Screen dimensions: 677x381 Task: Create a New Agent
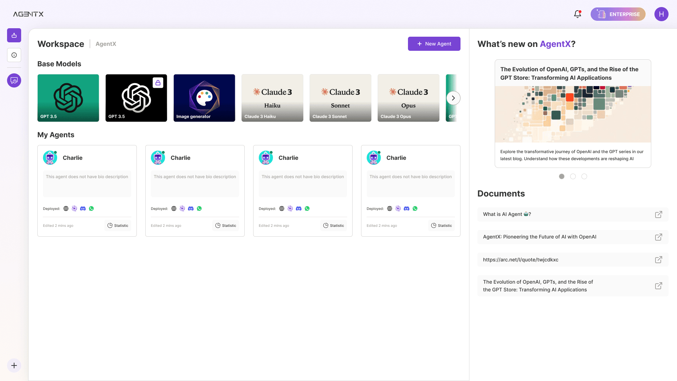pos(434,44)
